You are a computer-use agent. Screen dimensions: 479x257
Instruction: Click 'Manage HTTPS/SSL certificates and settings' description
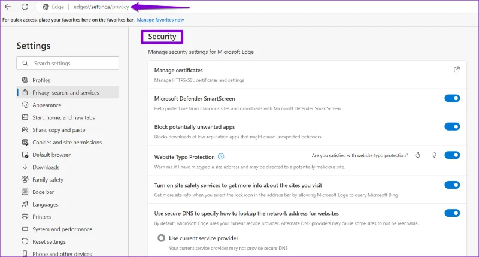click(x=199, y=80)
